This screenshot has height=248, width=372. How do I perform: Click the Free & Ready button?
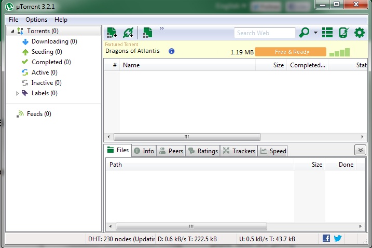[x=291, y=52]
